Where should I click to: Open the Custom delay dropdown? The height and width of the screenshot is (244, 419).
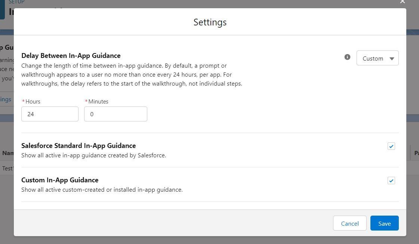(x=377, y=58)
